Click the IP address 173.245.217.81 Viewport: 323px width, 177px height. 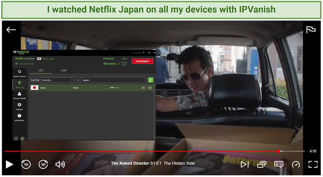tap(26, 64)
